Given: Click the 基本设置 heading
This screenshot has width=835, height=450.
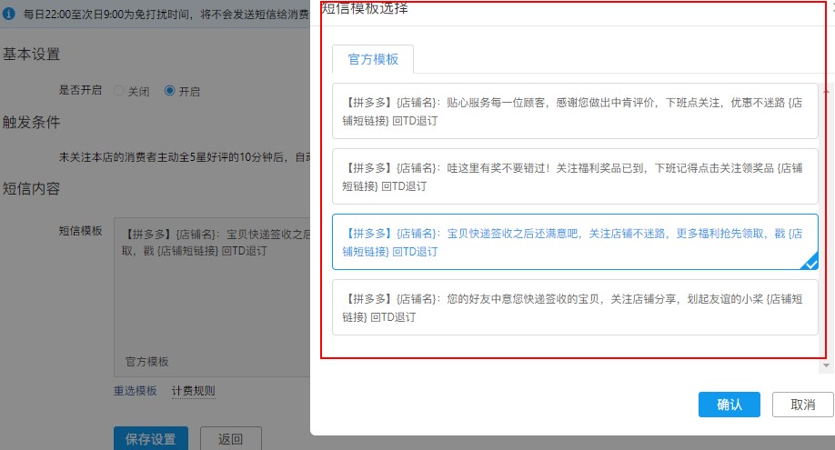Looking at the screenshot, I should [31, 55].
